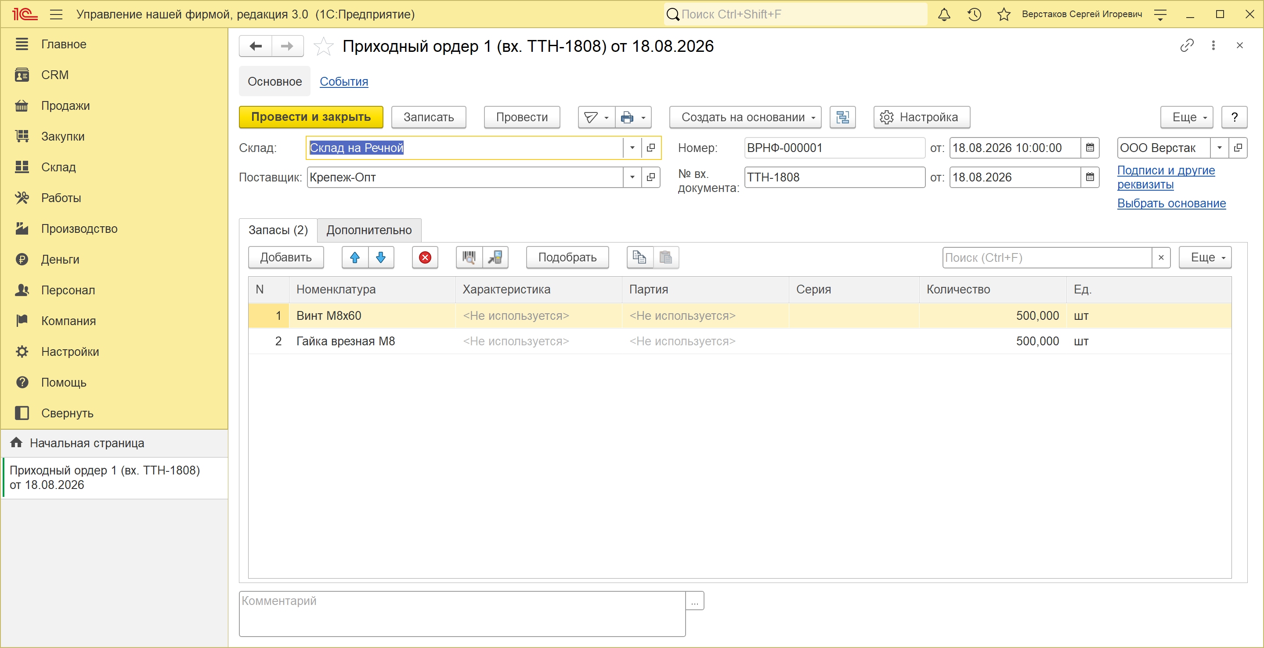
Task: Switch to Запасы (2) tab
Action: [278, 230]
